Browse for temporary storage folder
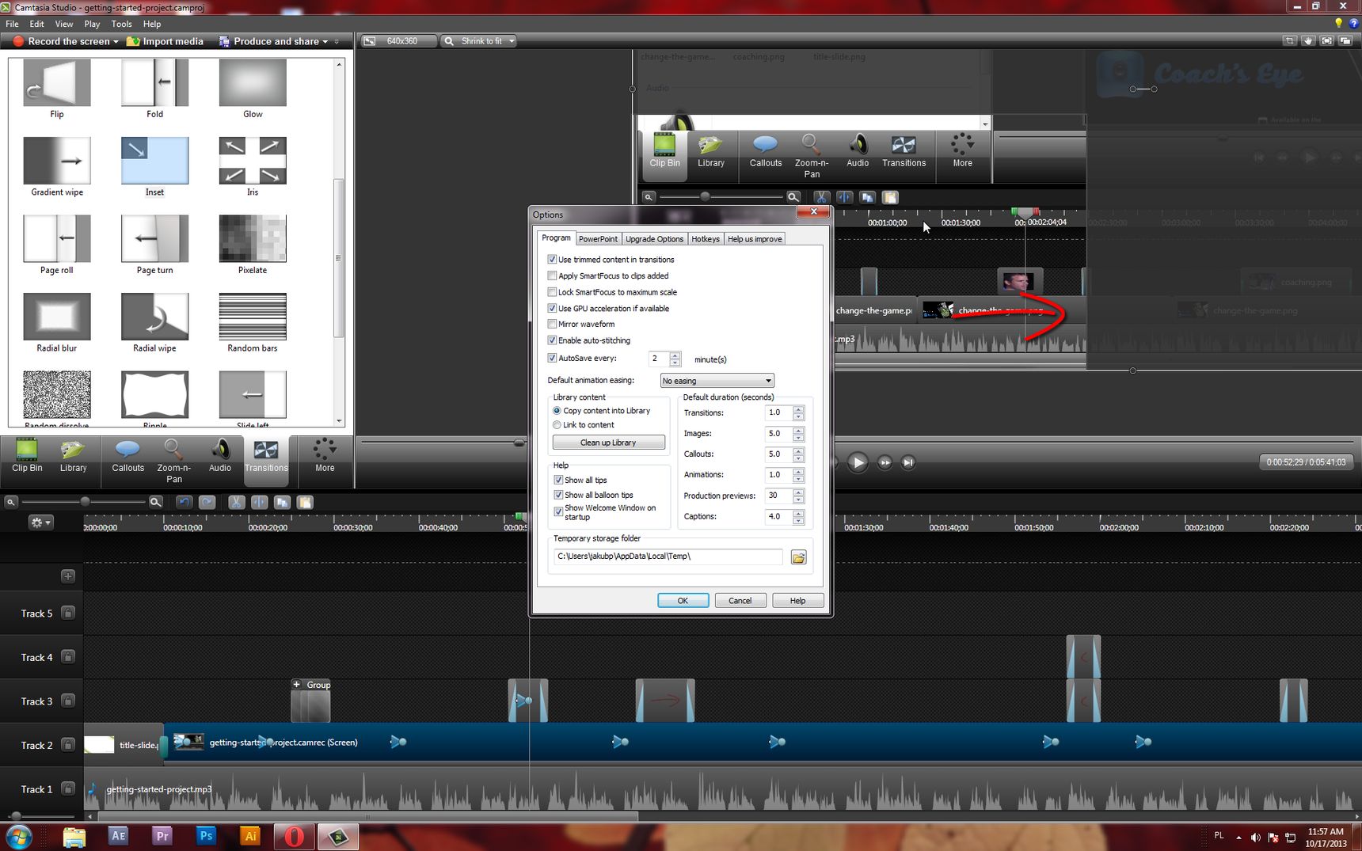Viewport: 1362px width, 851px height. (798, 557)
